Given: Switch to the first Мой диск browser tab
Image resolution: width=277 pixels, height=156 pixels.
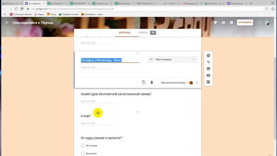Looking at the screenshot, I should pos(12,3).
